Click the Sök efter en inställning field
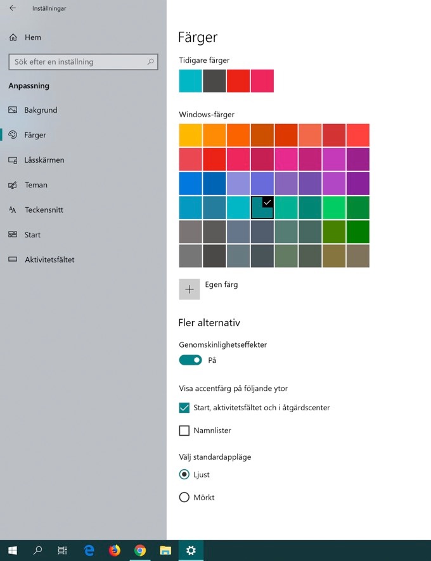Screen dimensions: 431x561 (76, 62)
